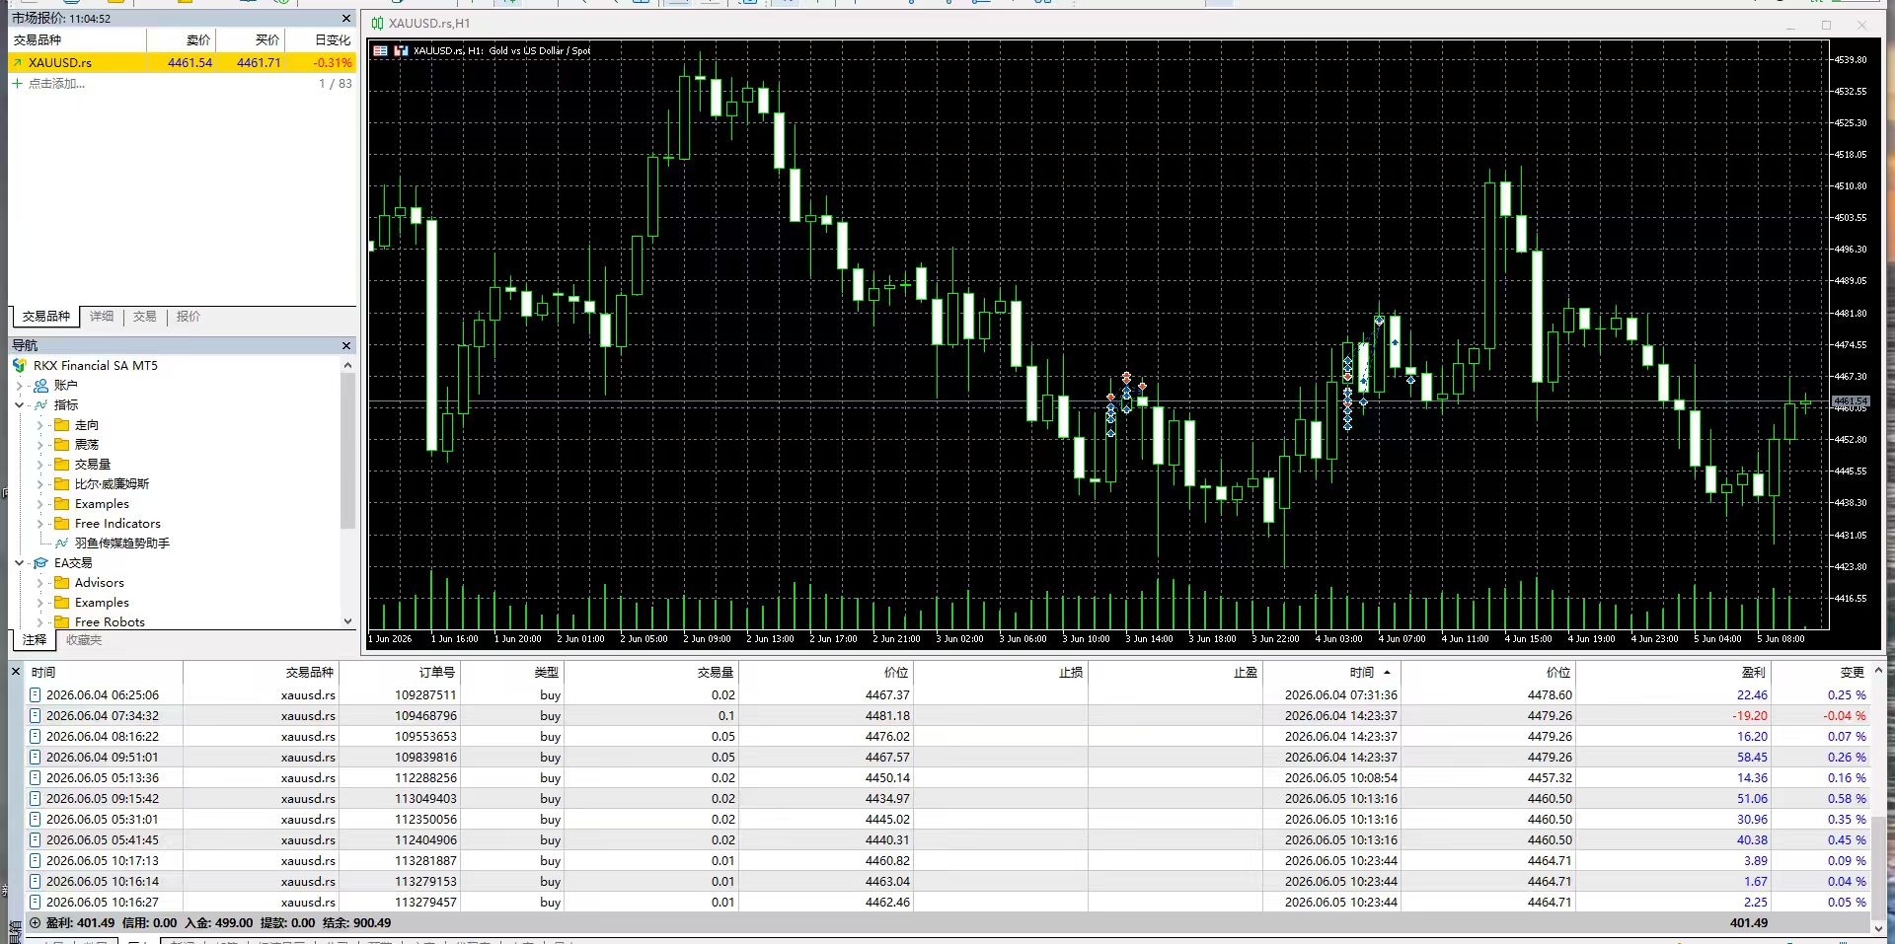This screenshot has width=1895, height=944.
Task: Select the XAUUSD.rs symbol row
Action: 183,62
